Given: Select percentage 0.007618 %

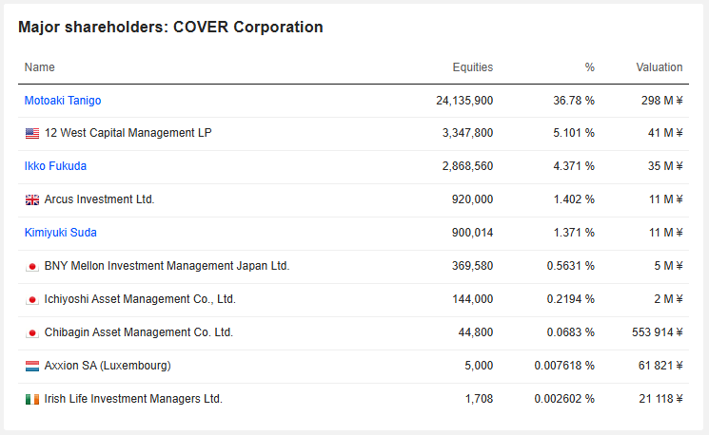Looking at the screenshot, I should 564,366.
